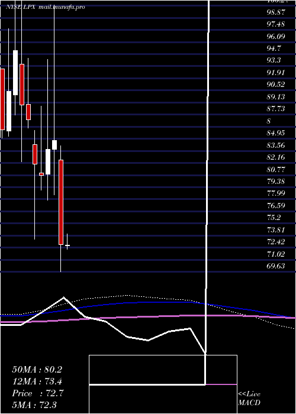
Task: Click the 69.63 price axis label
Action: (276, 266)
